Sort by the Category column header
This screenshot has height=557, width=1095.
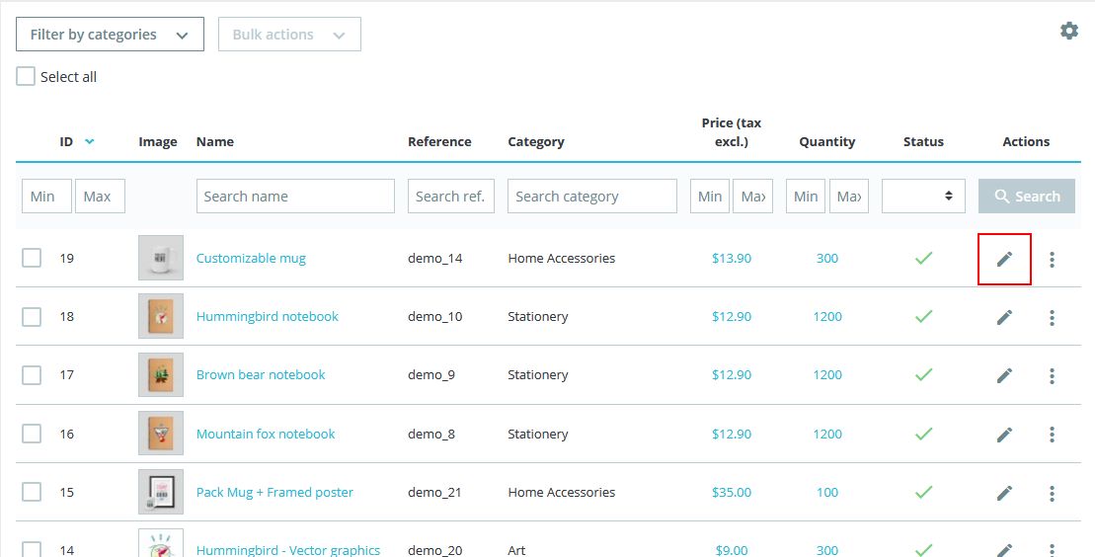click(535, 141)
